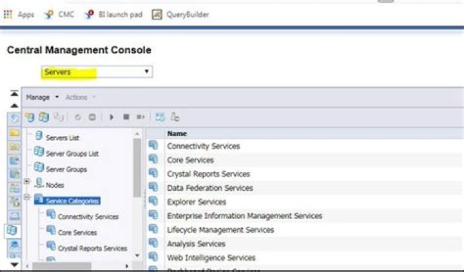Click the tree pane horizontal scrollbar thumb
This screenshot has height=272, width=464.
(62, 266)
